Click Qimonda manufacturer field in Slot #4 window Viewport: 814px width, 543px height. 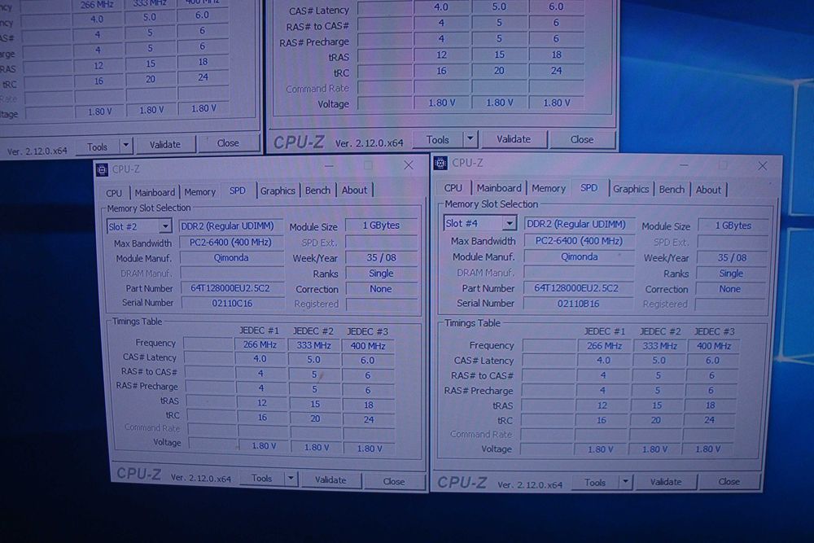579,256
